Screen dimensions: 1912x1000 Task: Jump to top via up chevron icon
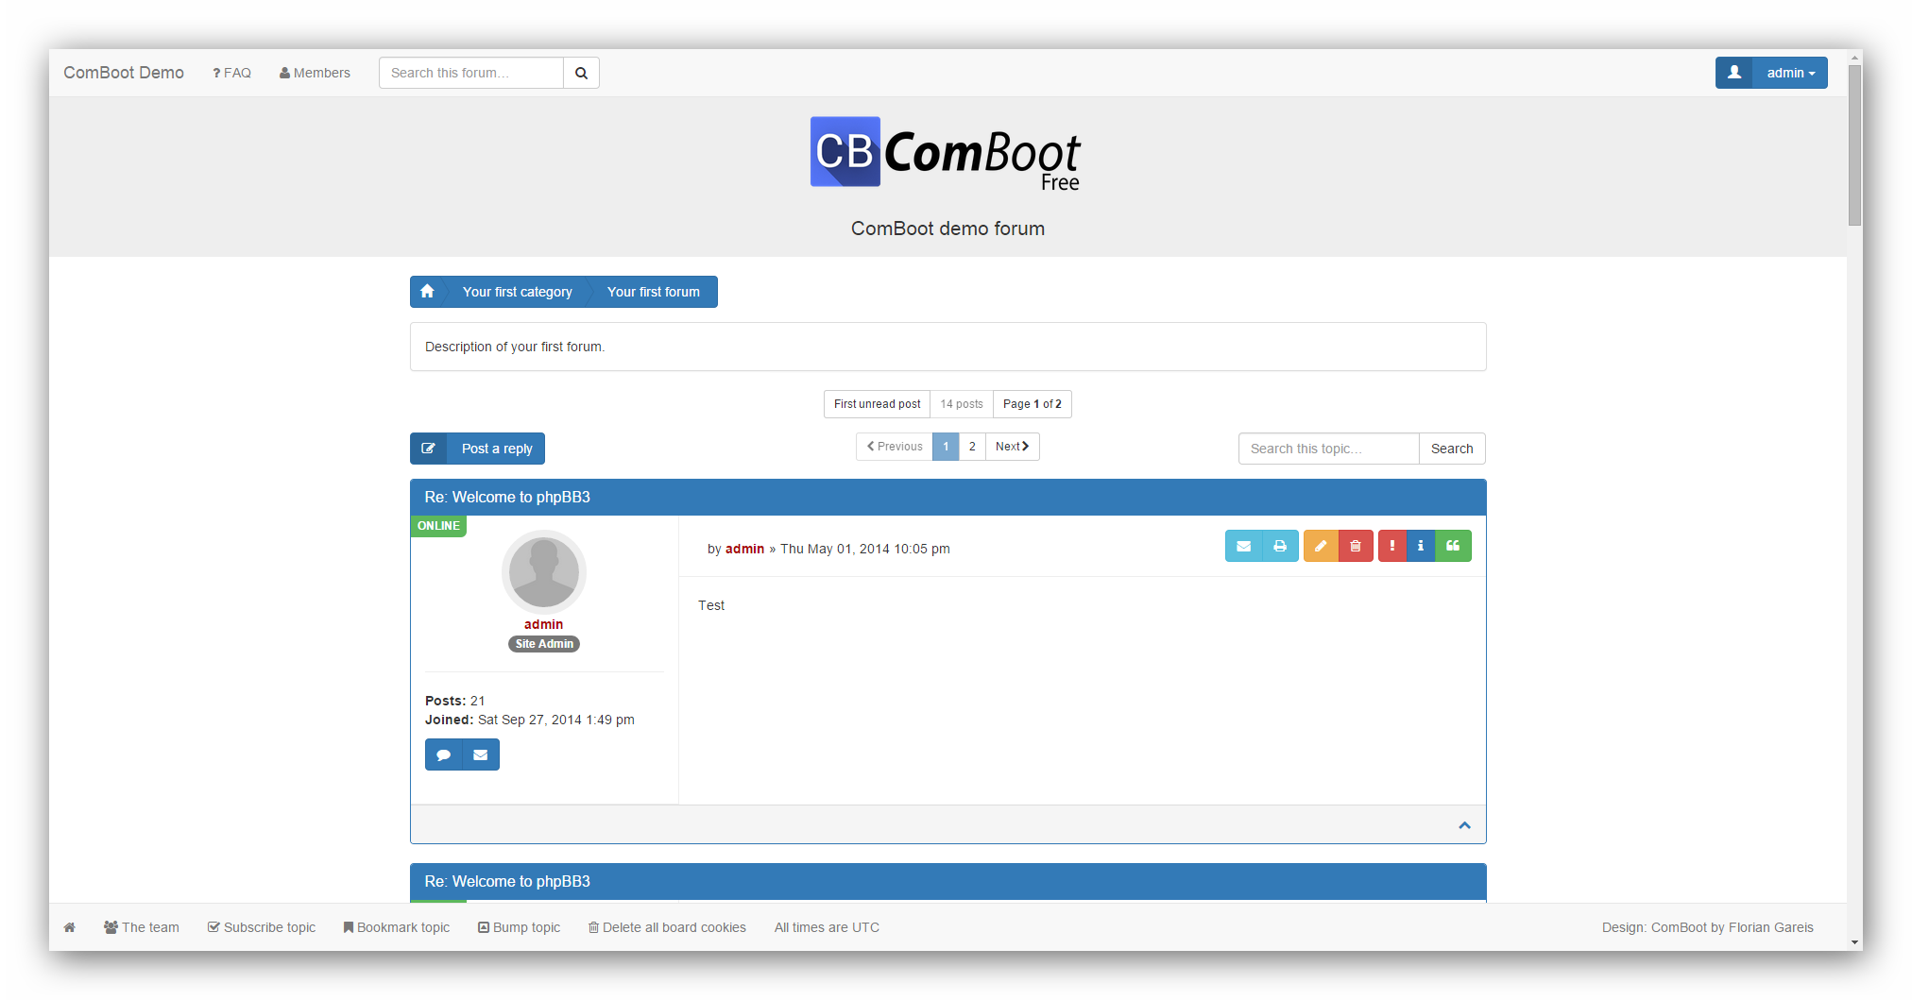pyautogui.click(x=1464, y=825)
